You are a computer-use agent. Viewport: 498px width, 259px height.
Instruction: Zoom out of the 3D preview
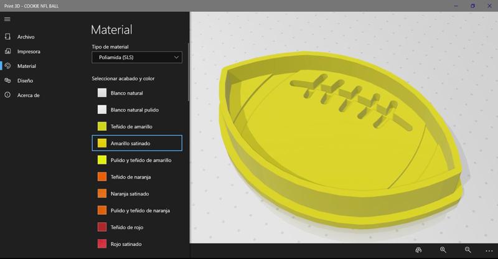coord(468,250)
